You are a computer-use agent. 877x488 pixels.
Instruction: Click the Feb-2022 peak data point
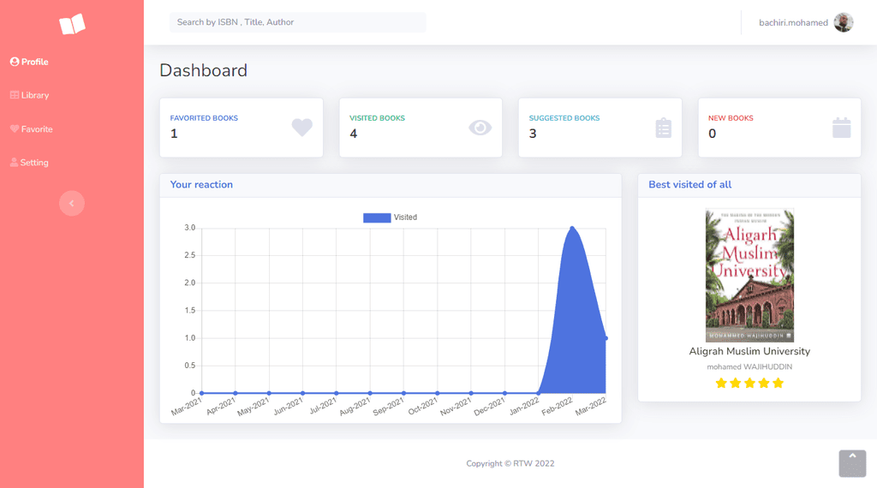tap(571, 228)
